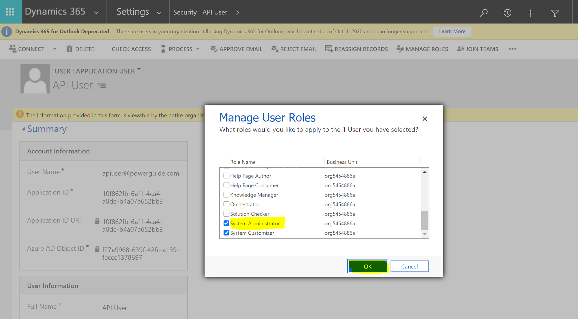
Task: Expand the Settings dropdown chevron
Action: 159,13
